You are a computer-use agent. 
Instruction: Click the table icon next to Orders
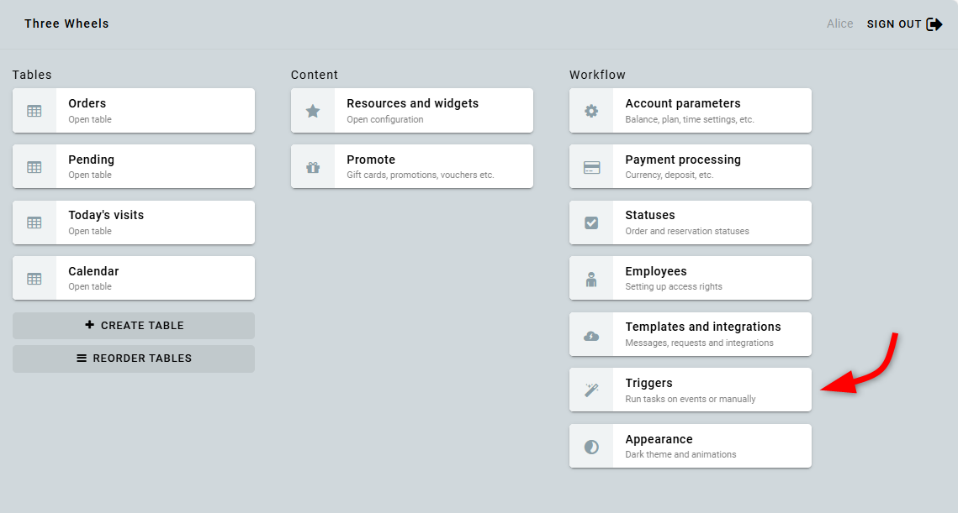34,111
